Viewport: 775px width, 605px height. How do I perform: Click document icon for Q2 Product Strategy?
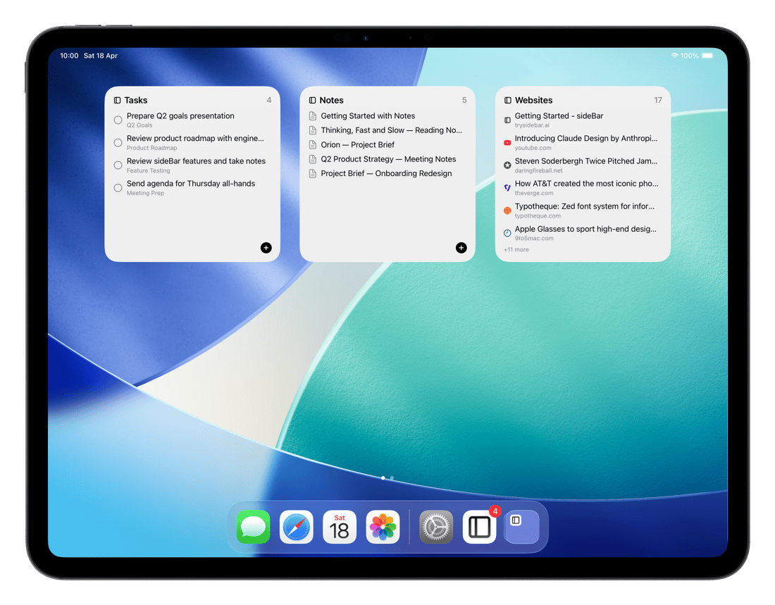pyautogui.click(x=312, y=159)
